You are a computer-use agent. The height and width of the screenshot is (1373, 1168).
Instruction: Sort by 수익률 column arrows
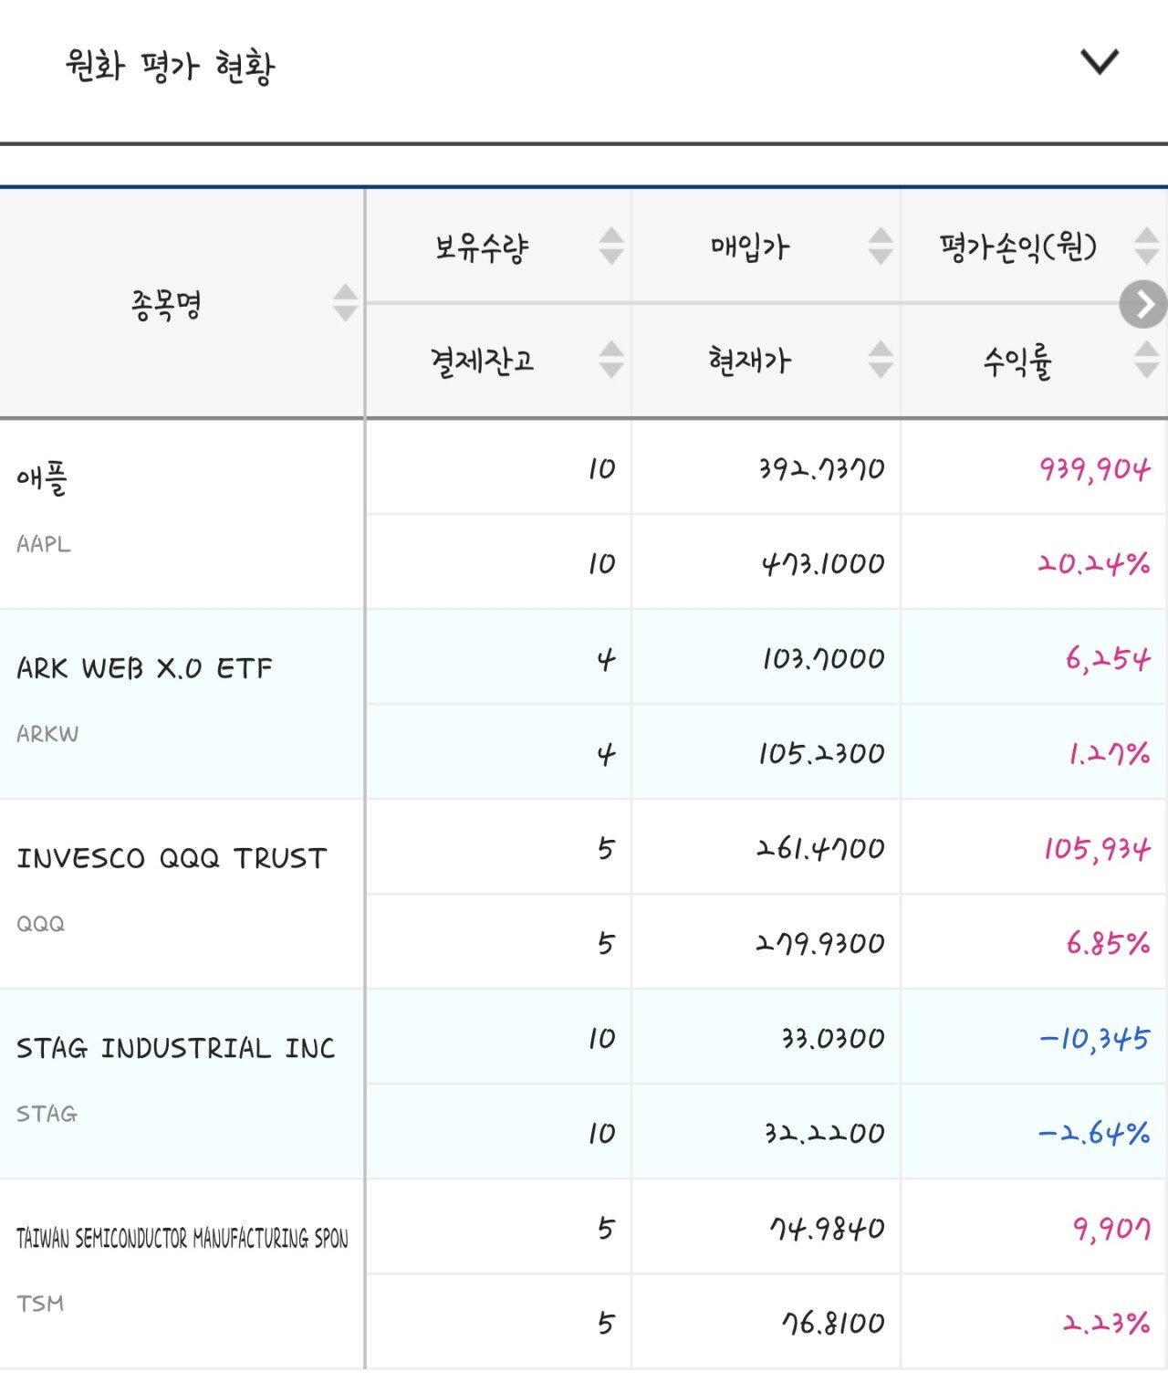click(x=1147, y=360)
